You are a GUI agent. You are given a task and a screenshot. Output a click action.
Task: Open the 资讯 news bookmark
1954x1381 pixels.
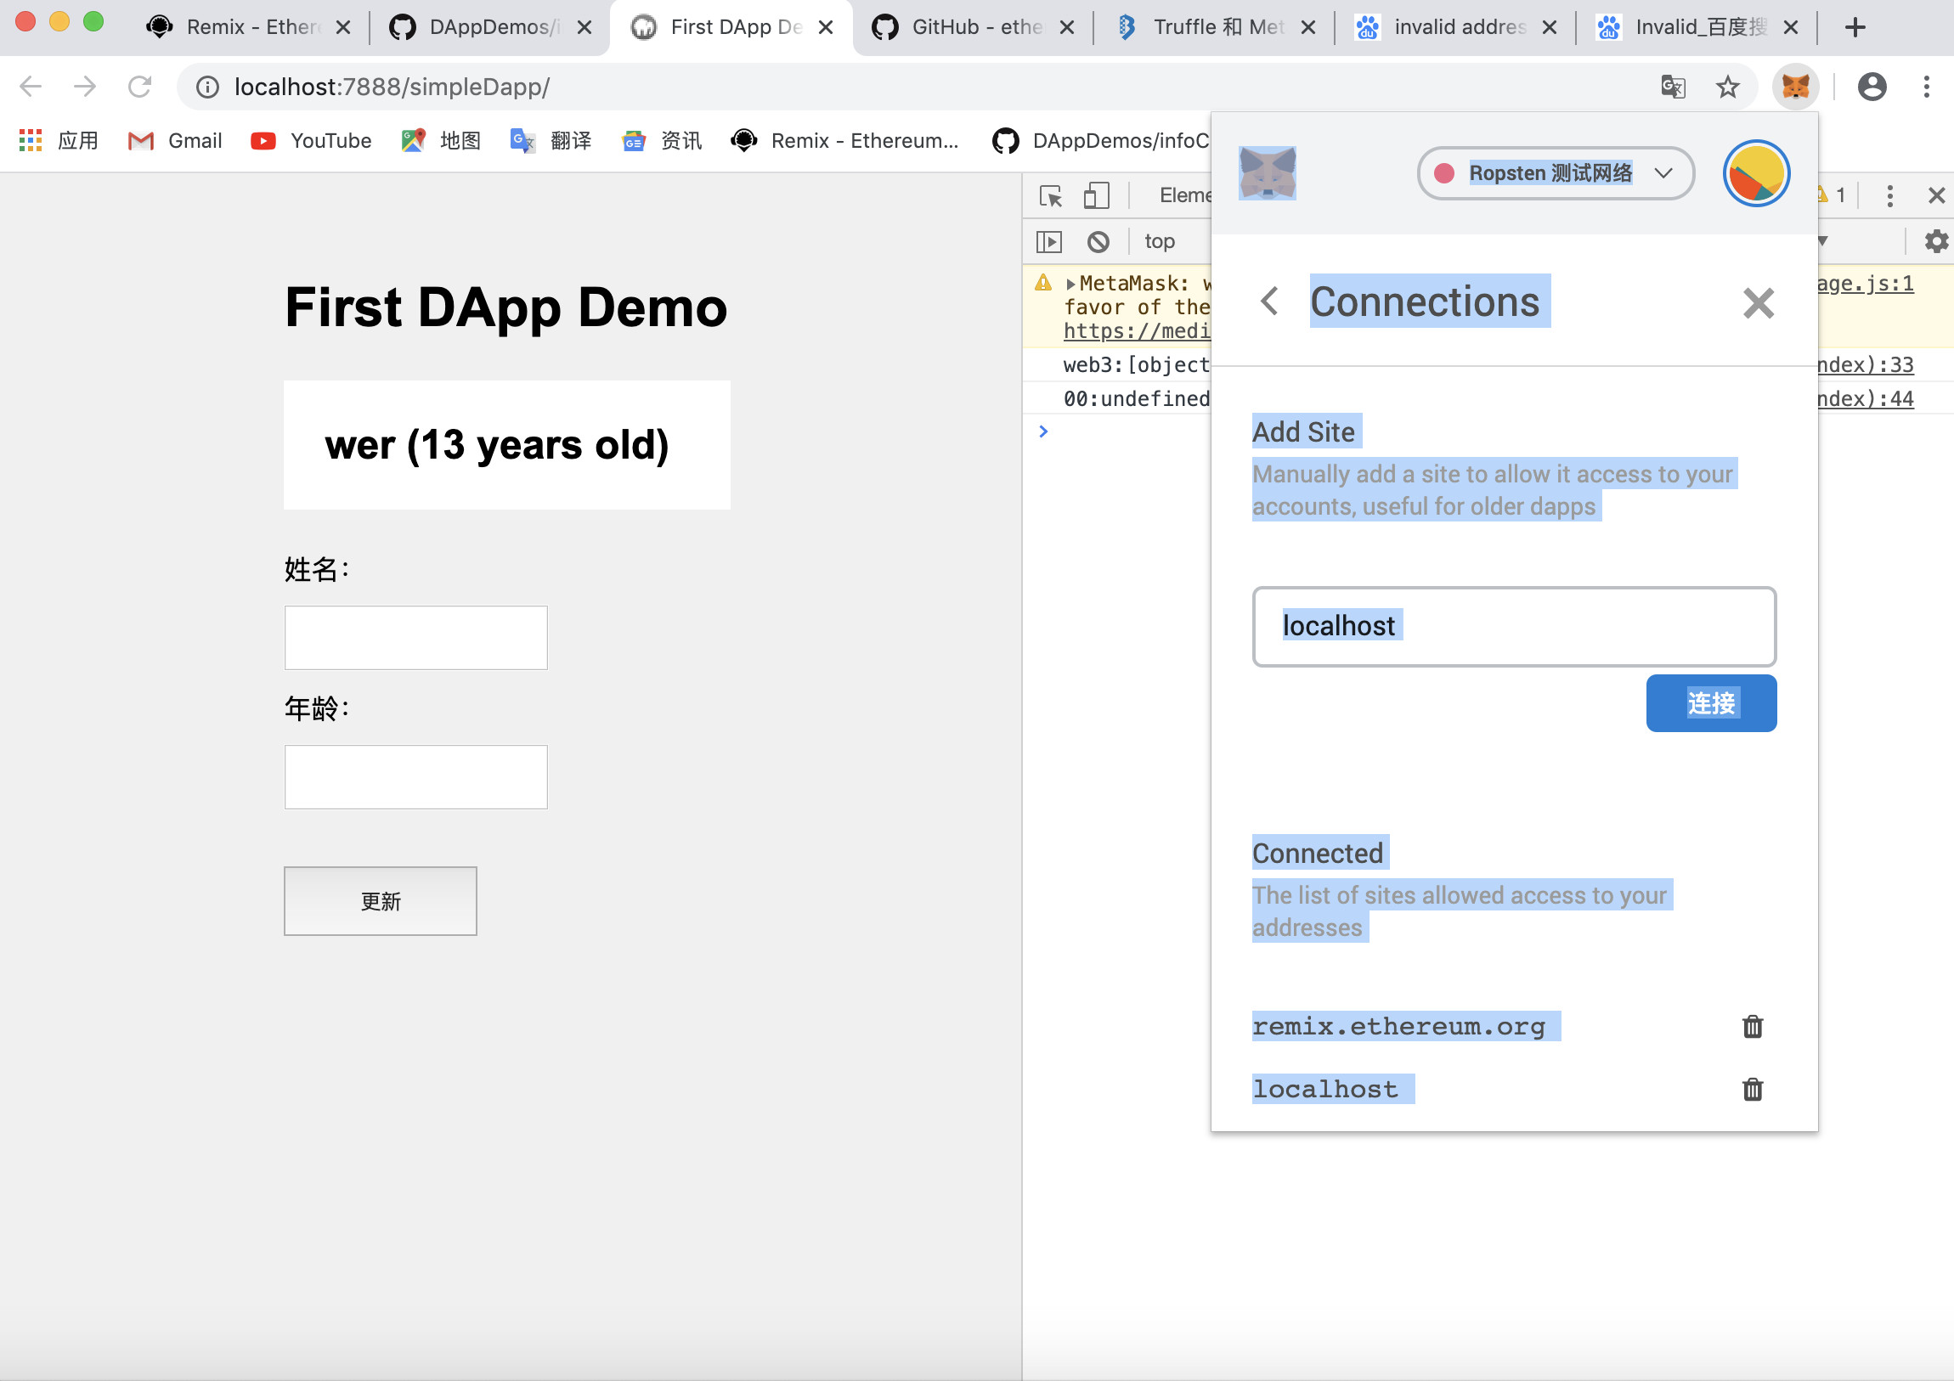pyautogui.click(x=662, y=140)
